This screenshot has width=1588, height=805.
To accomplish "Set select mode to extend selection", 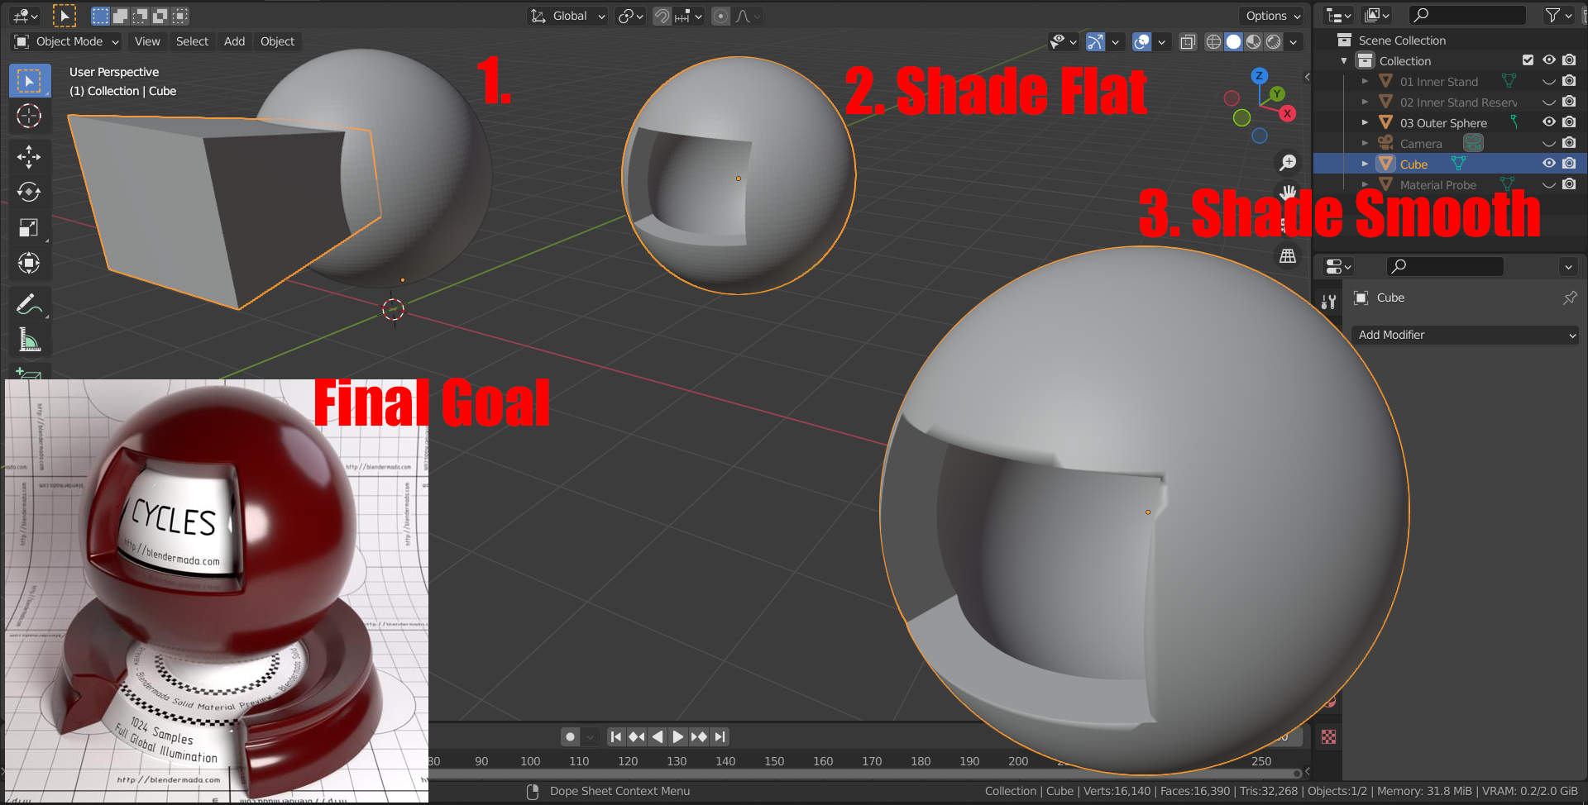I will (120, 16).
